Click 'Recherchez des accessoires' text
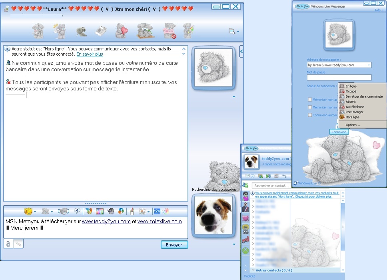The image size is (387, 280). pyautogui.click(x=214, y=189)
